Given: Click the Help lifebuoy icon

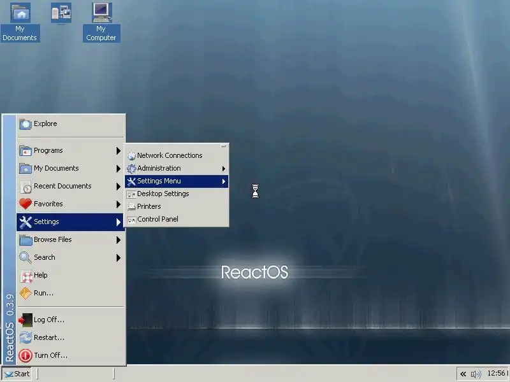Looking at the screenshot, I should coord(26,276).
